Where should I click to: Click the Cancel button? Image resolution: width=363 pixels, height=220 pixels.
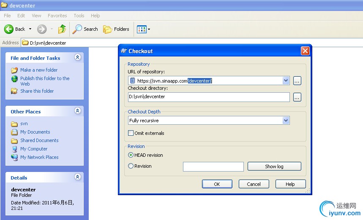coord(254,184)
